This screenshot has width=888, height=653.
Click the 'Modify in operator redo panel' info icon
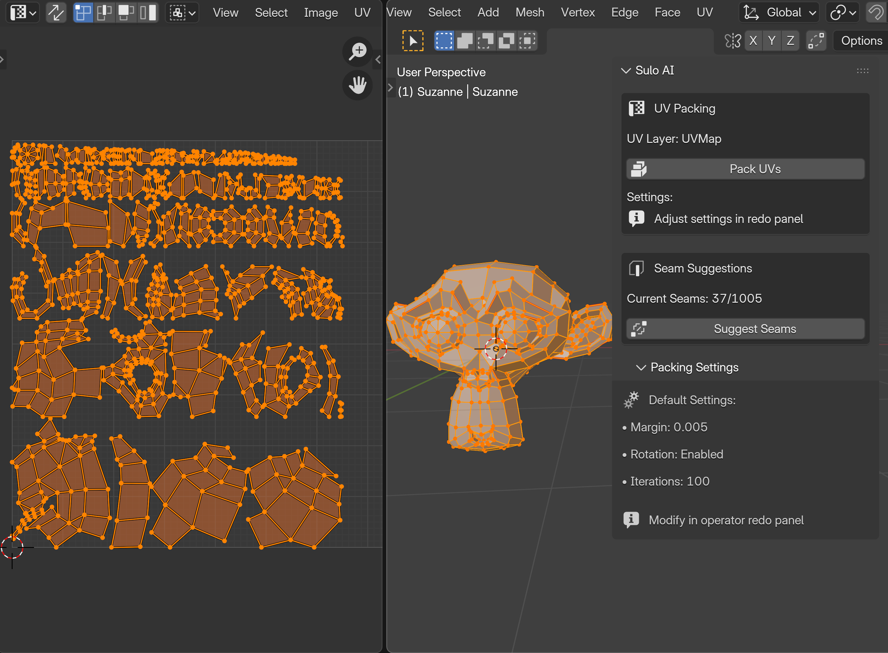click(x=631, y=520)
